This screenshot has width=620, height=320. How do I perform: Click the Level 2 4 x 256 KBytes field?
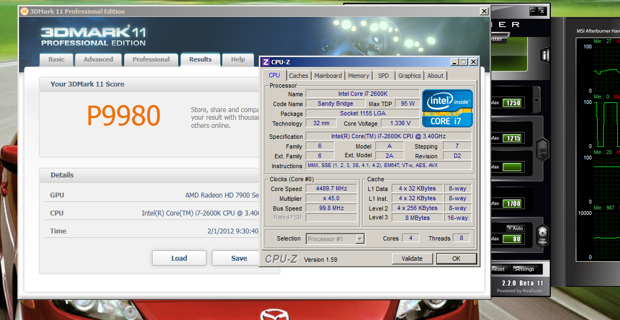coord(417,208)
